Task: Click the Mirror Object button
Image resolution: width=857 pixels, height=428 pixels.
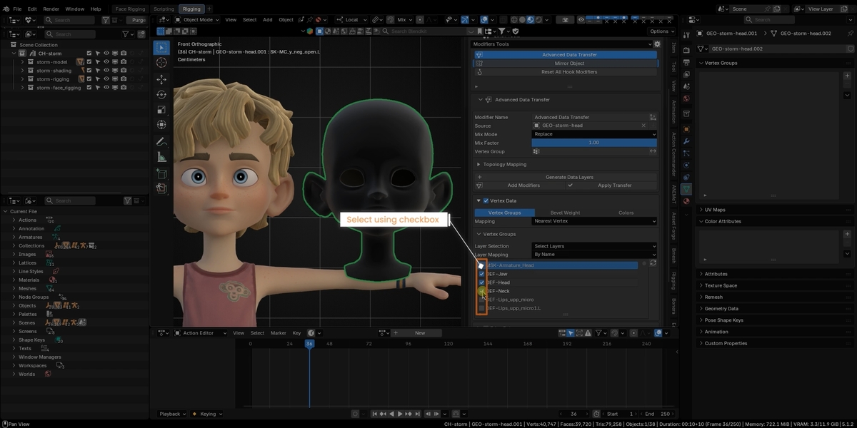Action: [569, 63]
